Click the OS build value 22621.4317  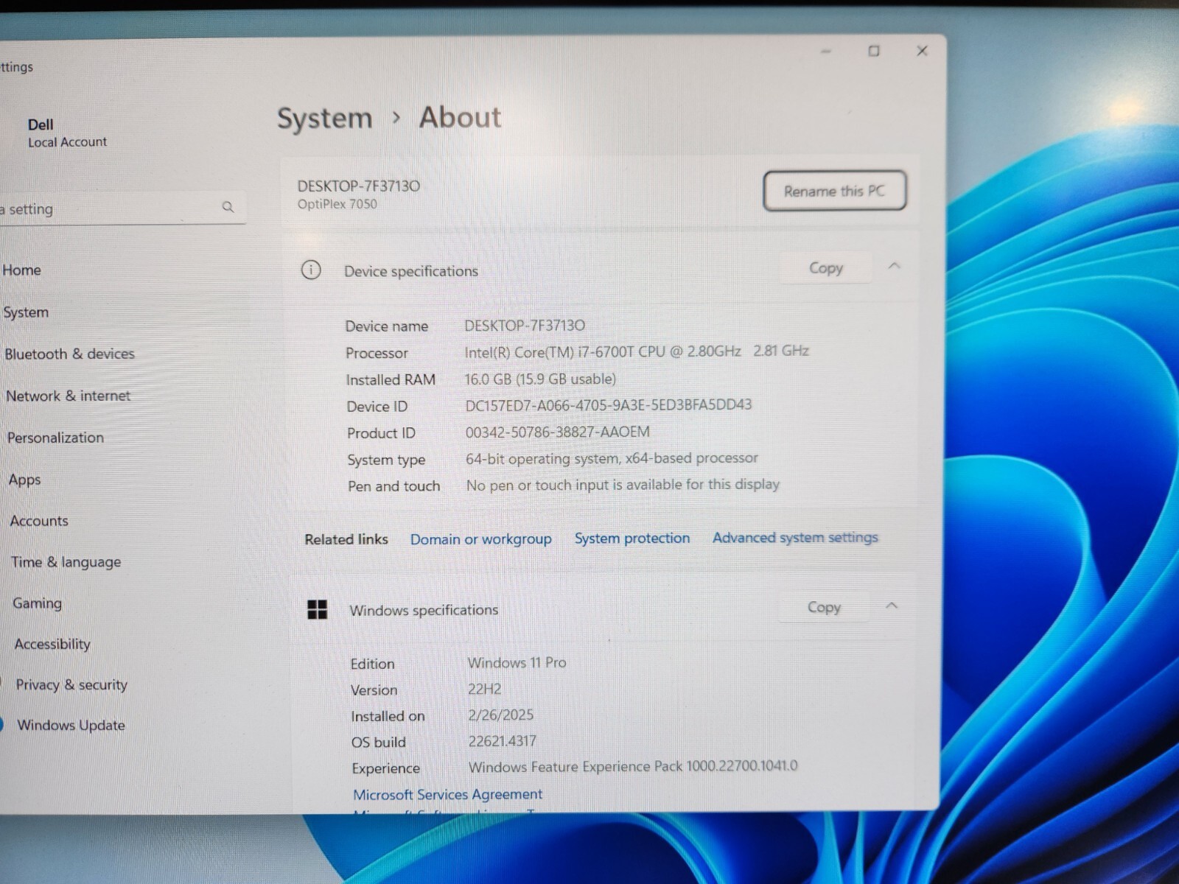coord(503,741)
